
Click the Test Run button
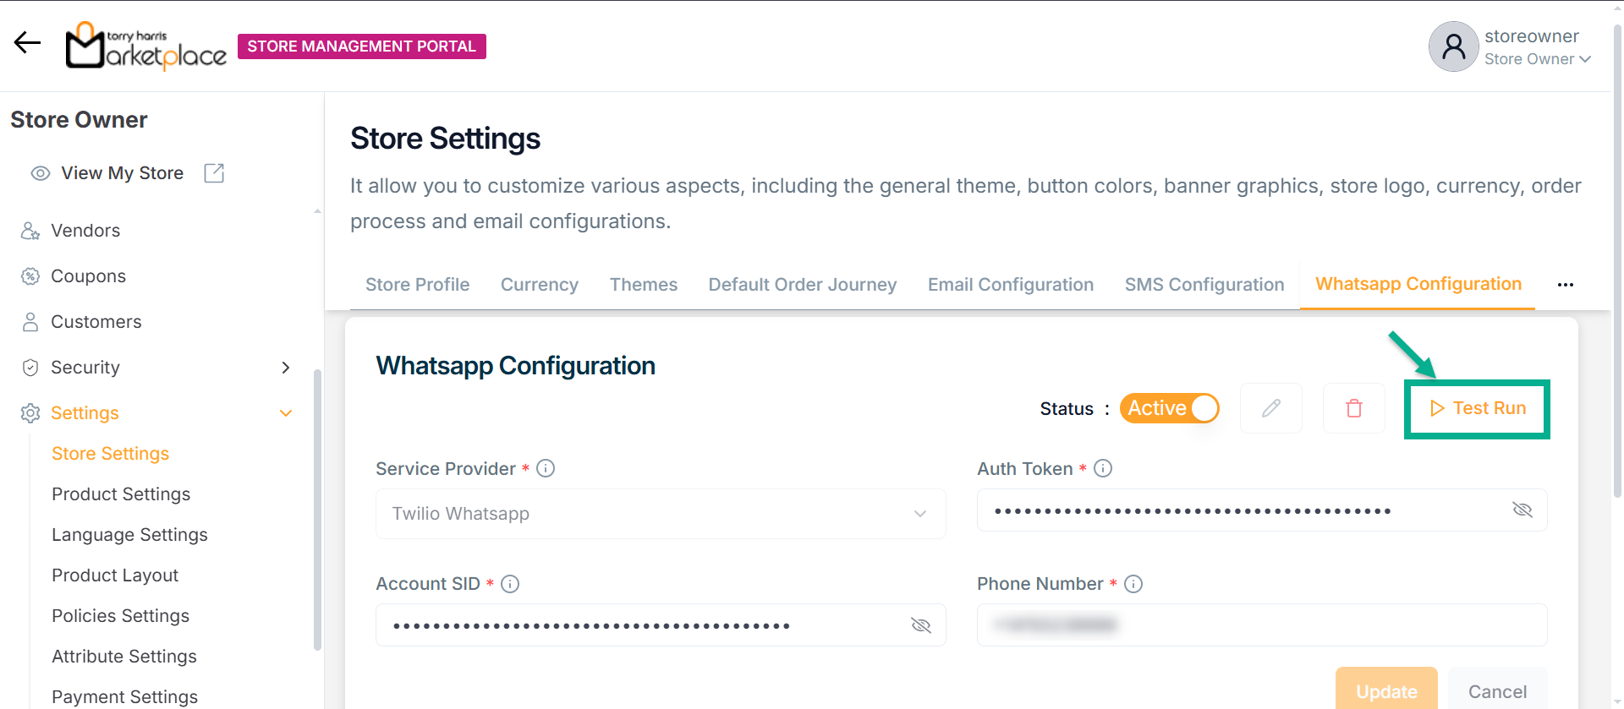click(1478, 408)
